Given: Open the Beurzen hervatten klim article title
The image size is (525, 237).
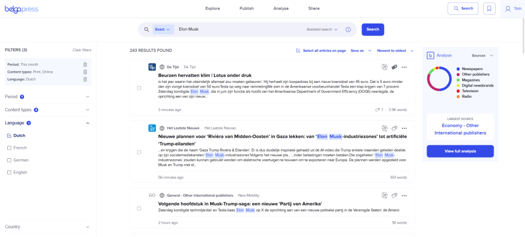Looking at the screenshot, I should coord(205,75).
